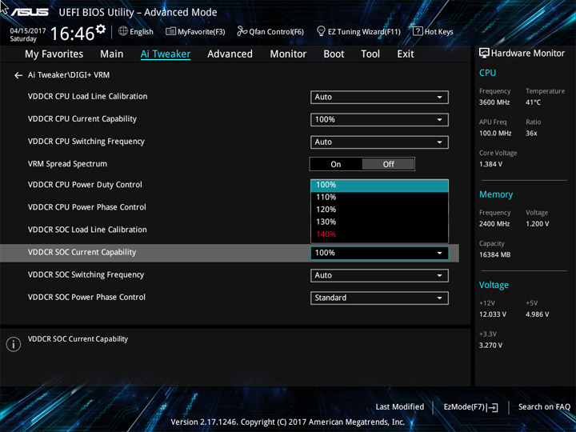Open Search on FAQ link
This screenshot has width=576, height=432.
544,407
